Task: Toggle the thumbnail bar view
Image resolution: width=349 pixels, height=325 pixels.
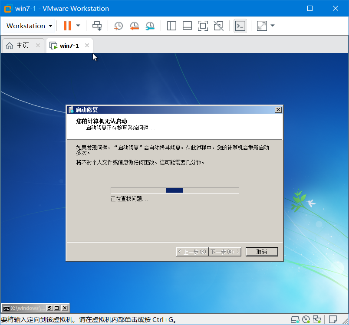Action: [187, 26]
